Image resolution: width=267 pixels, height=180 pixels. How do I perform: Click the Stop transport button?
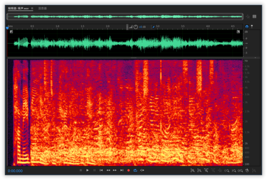point(81,170)
